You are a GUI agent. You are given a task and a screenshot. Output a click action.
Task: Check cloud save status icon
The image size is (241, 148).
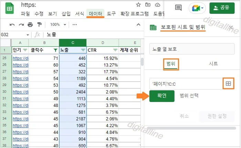tap(157, 5)
